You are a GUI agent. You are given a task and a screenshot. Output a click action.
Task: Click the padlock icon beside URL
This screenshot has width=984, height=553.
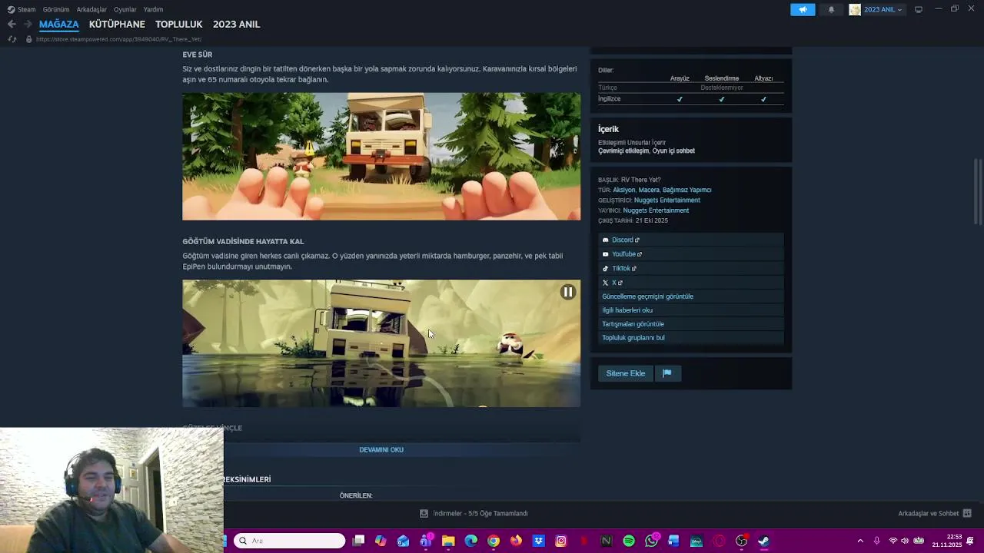pos(28,39)
